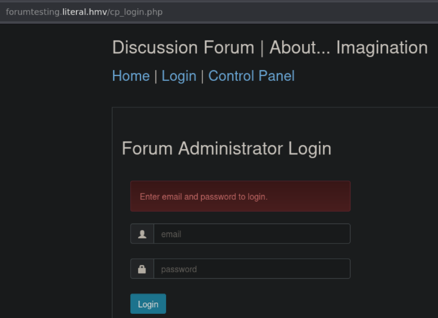Open the Home navigation link
Viewport: 438px width, 318px height.
(x=131, y=76)
